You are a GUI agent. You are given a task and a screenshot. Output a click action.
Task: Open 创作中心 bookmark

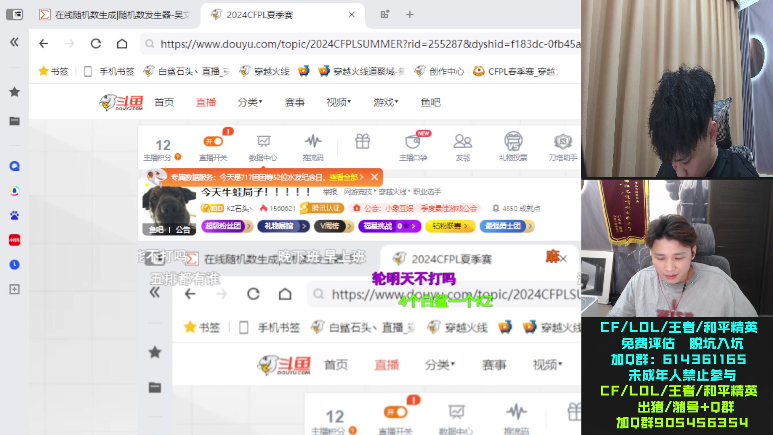439,71
